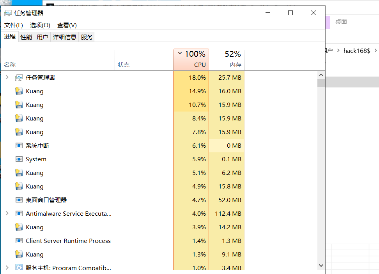The height and width of the screenshot is (274, 379).
Task: Click the process list scroll up arrow
Action: [321, 75]
